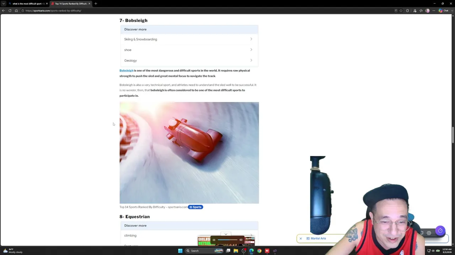Screen dimensions: 455x255
Task: Dismiss the Martial Arts suggestion with the X
Action: [x=301, y=238]
